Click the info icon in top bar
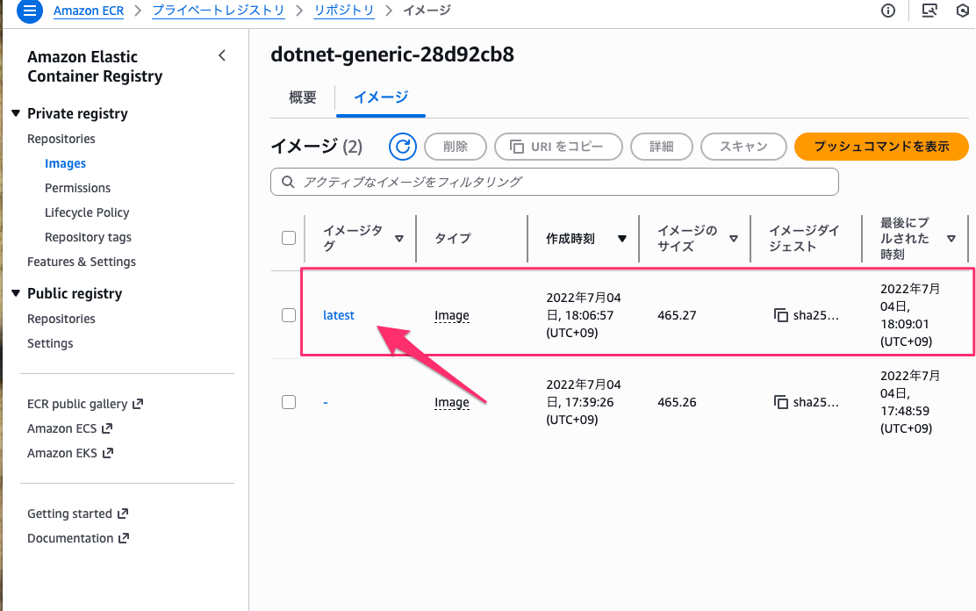The height and width of the screenshot is (611, 976). coord(888,11)
